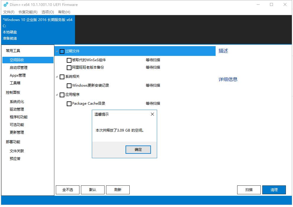Confirm the dialog with the 确定 button
This screenshot has width=293, height=207.
click(x=138, y=149)
